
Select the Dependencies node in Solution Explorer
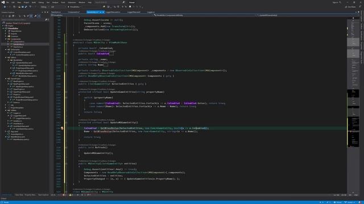[x=16, y=31]
